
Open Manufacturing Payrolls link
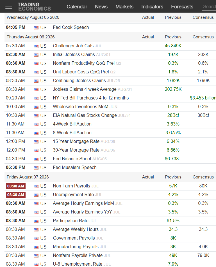pyautogui.click(x=76, y=247)
